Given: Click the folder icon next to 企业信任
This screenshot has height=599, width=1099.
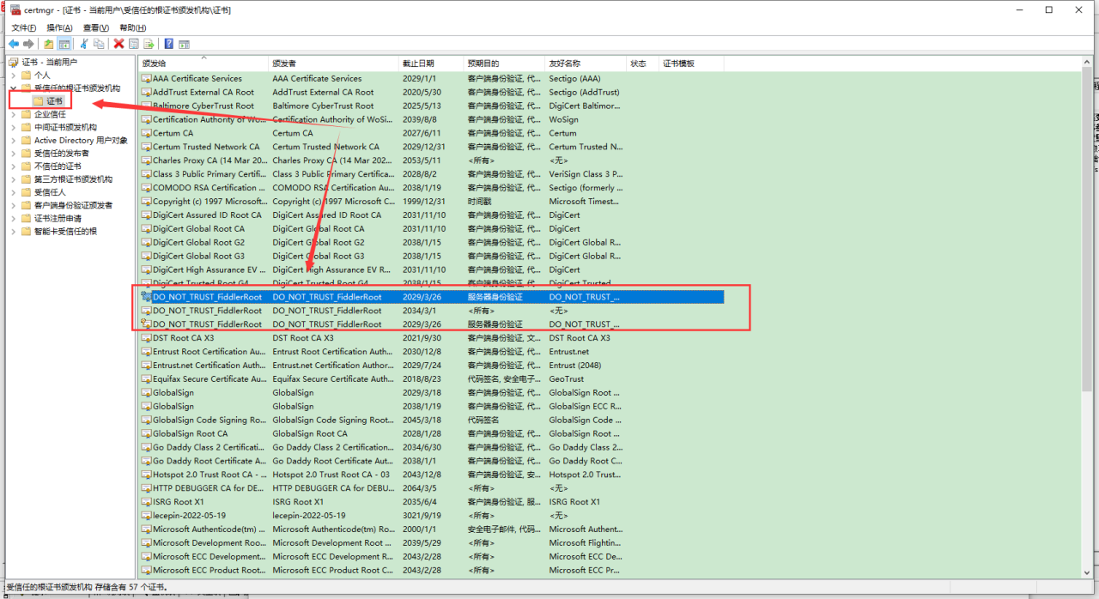Looking at the screenshot, I should [x=26, y=114].
